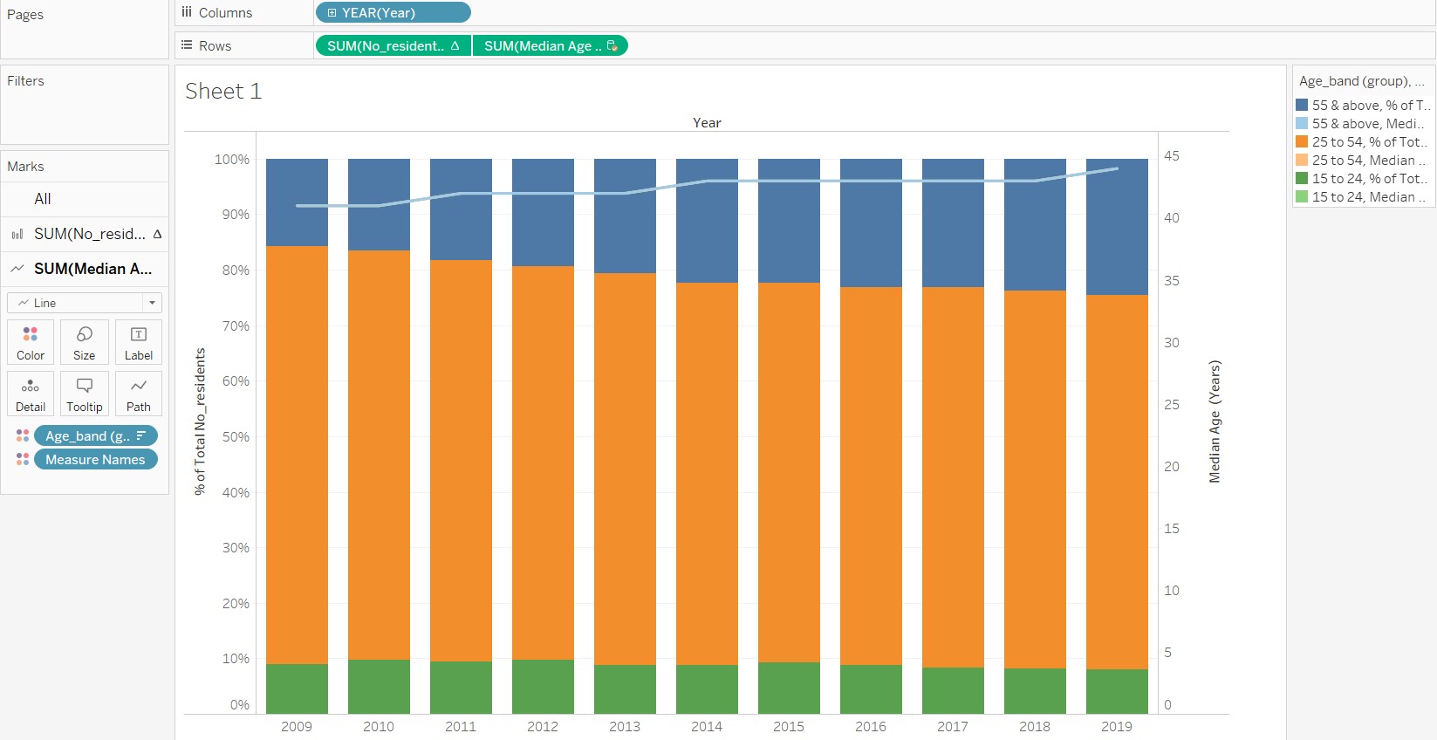Click the Detail mark button
Viewport: 1437px width, 740px height.
[31, 394]
